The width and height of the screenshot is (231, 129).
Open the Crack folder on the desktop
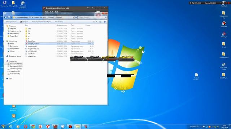tap(224, 45)
